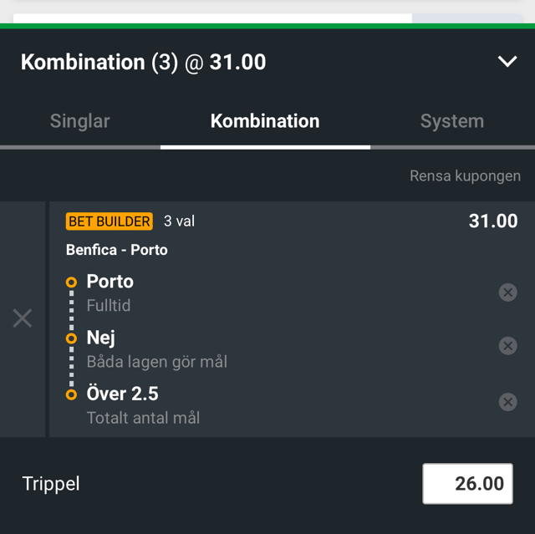This screenshot has width=535, height=534.
Task: Click the green bar above the bet slip
Action: (x=267, y=26)
